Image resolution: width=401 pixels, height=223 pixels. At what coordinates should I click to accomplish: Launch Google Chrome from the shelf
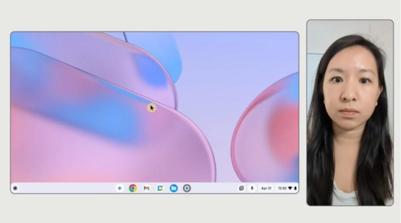133,188
